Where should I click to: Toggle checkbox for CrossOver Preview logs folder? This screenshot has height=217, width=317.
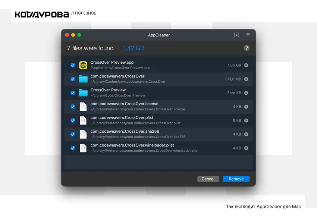[x=73, y=93]
